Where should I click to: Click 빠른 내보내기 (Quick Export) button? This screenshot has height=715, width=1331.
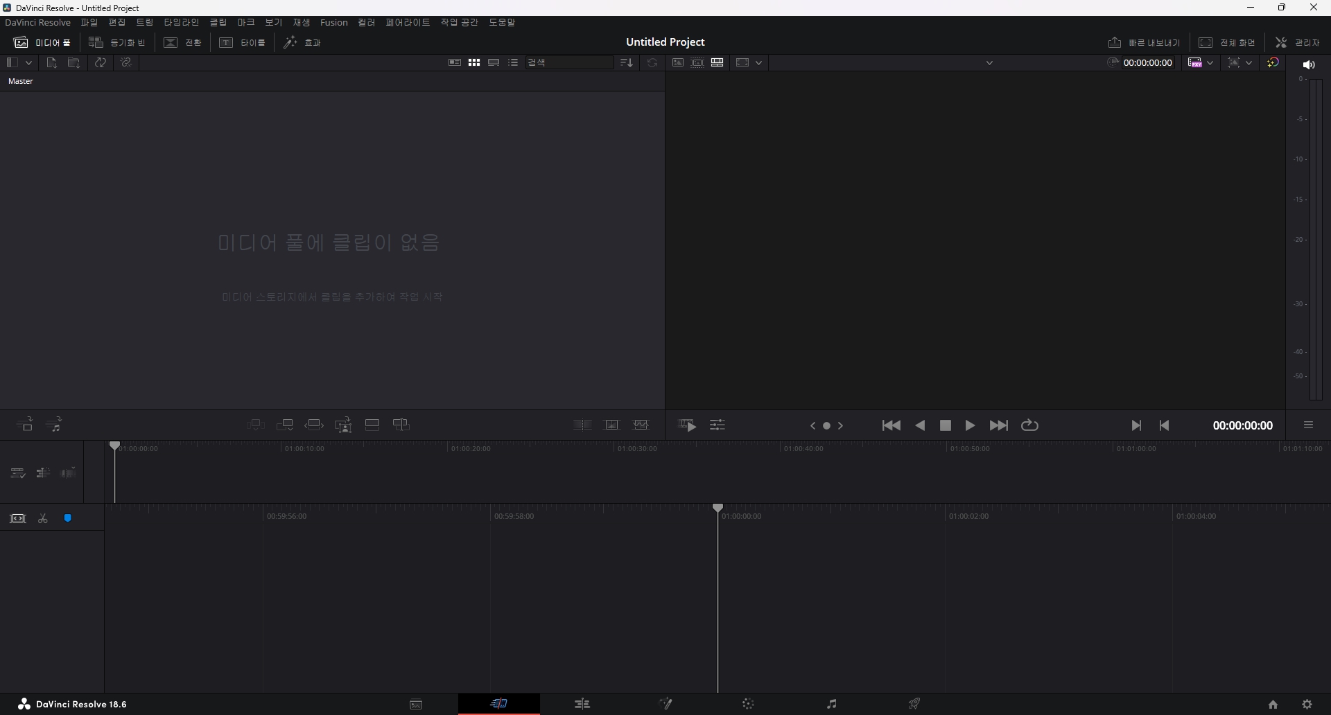tap(1144, 42)
